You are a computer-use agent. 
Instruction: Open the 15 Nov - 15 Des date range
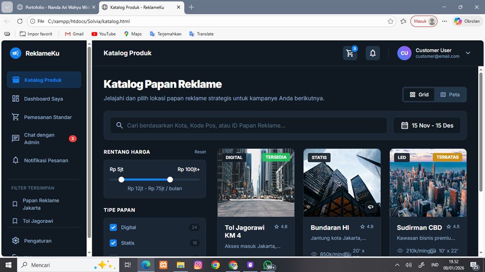point(427,125)
